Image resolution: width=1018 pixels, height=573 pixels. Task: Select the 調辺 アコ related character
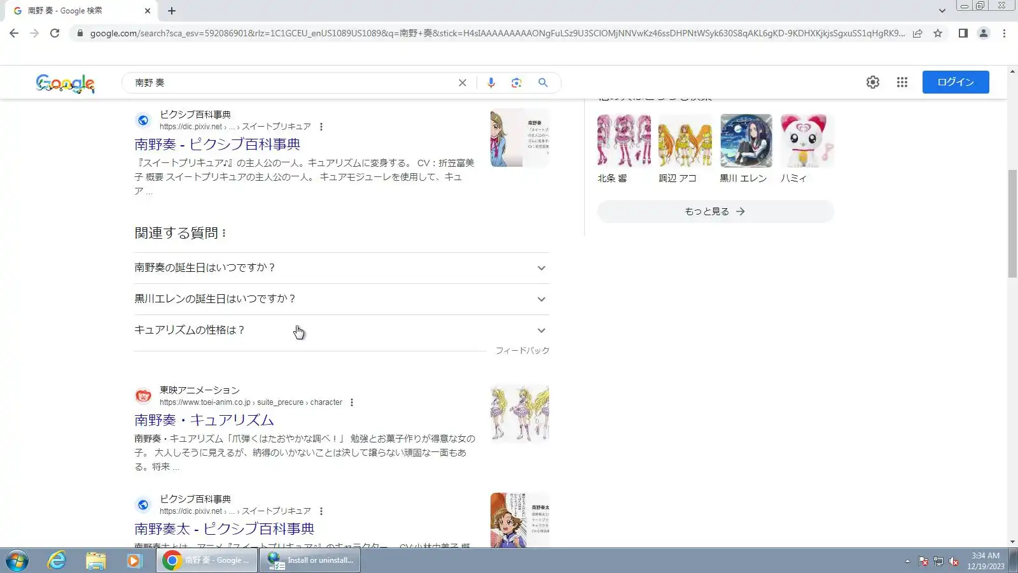[685, 149]
